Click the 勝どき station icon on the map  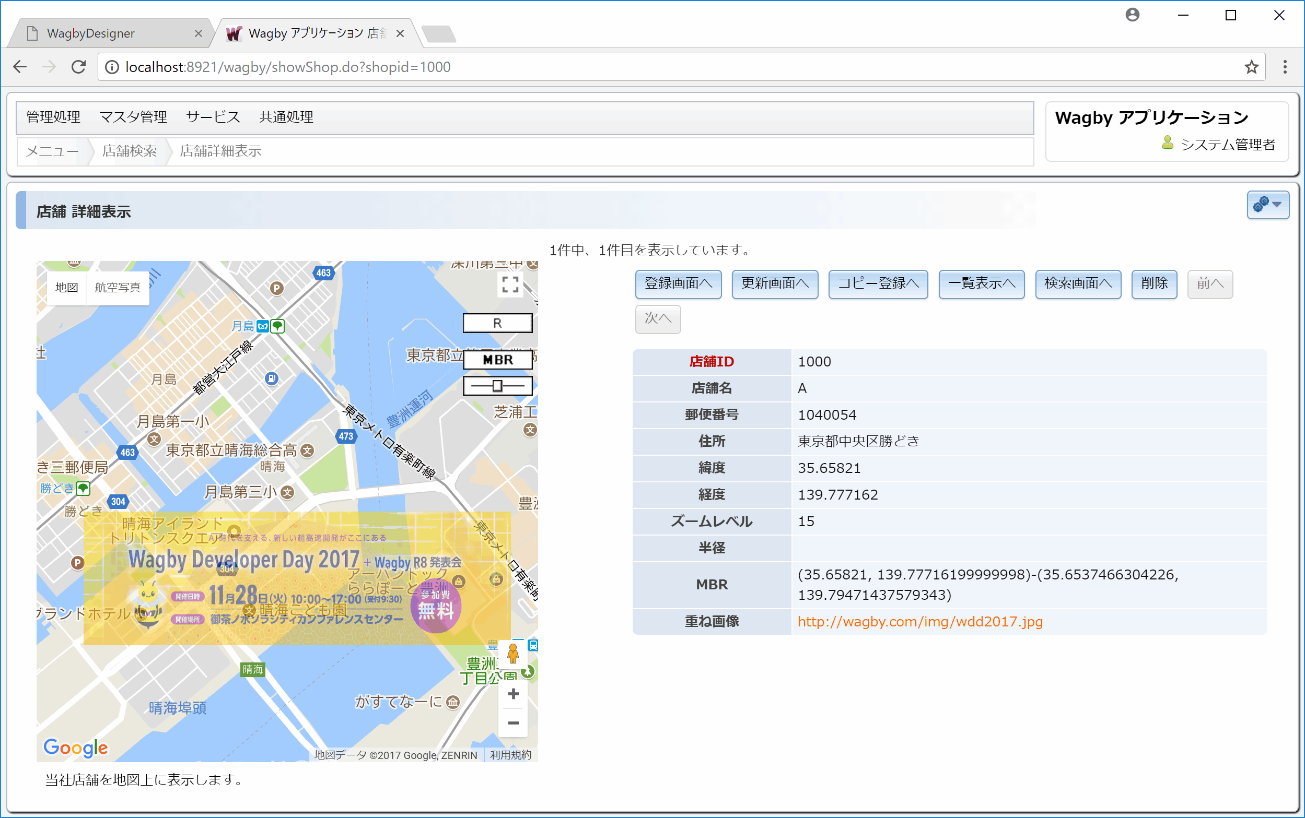(x=84, y=489)
